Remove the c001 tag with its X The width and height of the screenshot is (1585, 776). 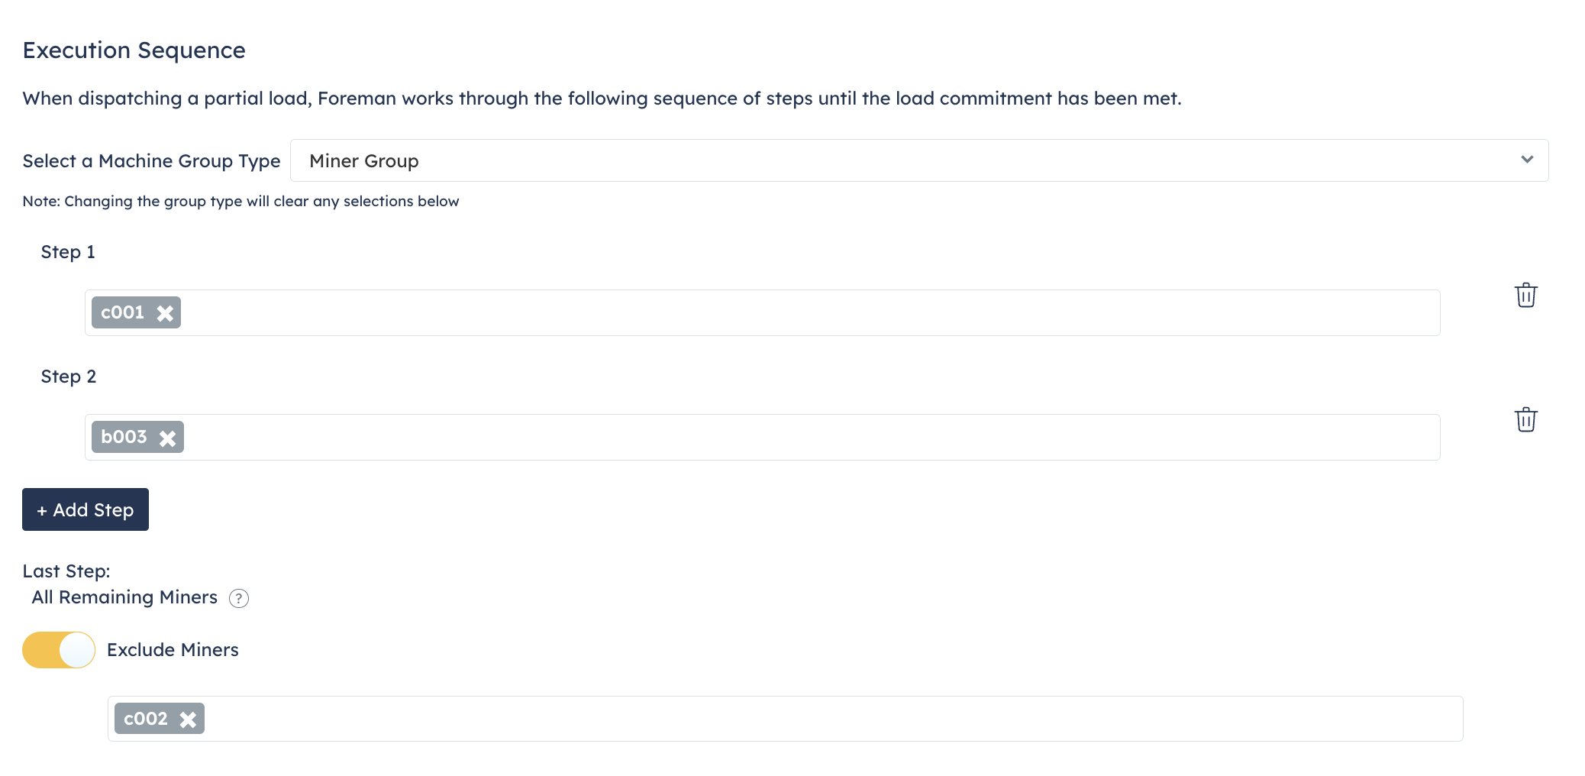pyautogui.click(x=165, y=313)
